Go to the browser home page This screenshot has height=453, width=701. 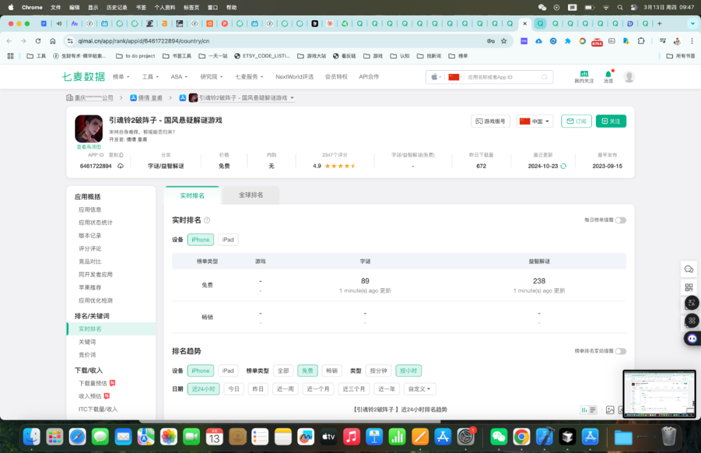pyautogui.click(x=53, y=41)
